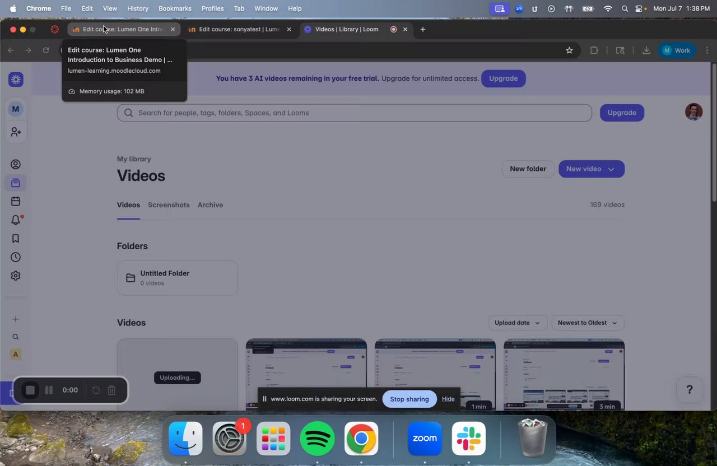Image resolution: width=717 pixels, height=466 pixels.
Task: Open the History menu in menu bar
Action: [138, 8]
